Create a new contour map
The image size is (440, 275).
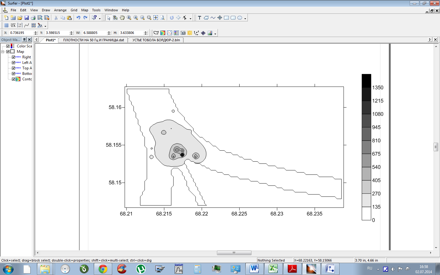pyautogui.click(x=163, y=33)
